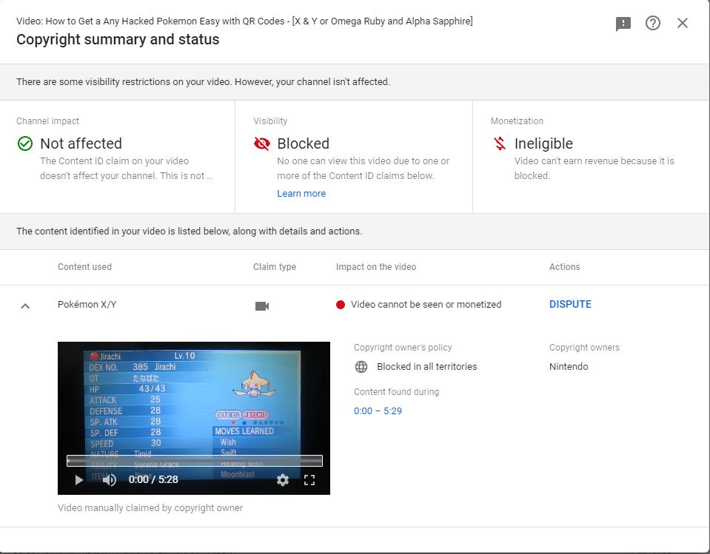Send feedback using the exclamation speech bubble icon
Screen dimensions: 710x554
623,24
